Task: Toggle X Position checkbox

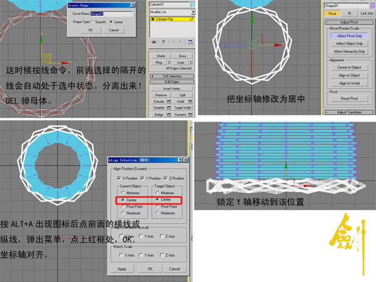Action: (119, 178)
